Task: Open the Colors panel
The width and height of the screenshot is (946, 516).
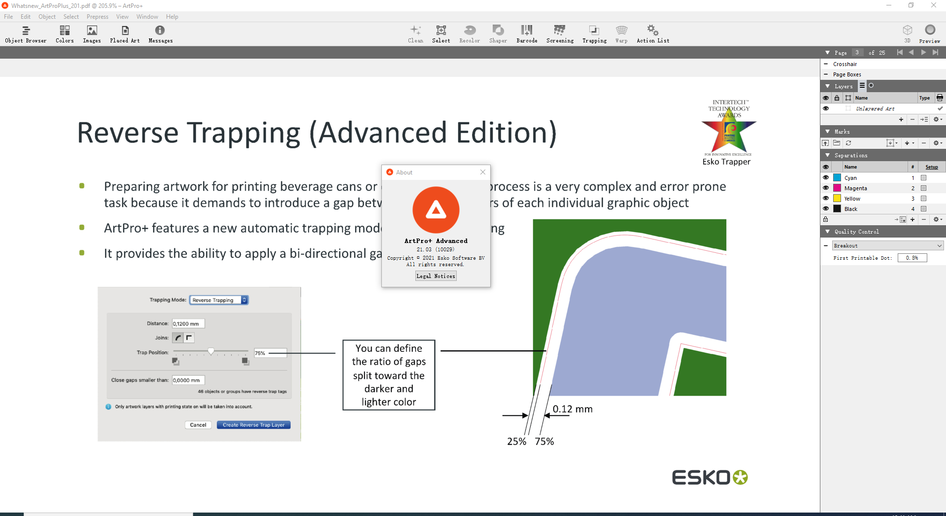Action: click(x=65, y=34)
